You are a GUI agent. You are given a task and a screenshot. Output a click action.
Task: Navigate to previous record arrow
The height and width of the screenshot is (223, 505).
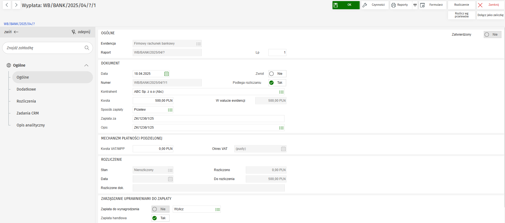[x=7, y=5]
